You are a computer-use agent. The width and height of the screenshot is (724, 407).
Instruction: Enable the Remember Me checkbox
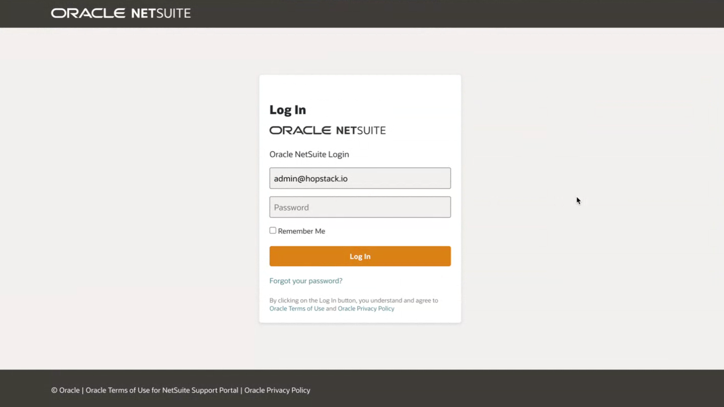(273, 230)
